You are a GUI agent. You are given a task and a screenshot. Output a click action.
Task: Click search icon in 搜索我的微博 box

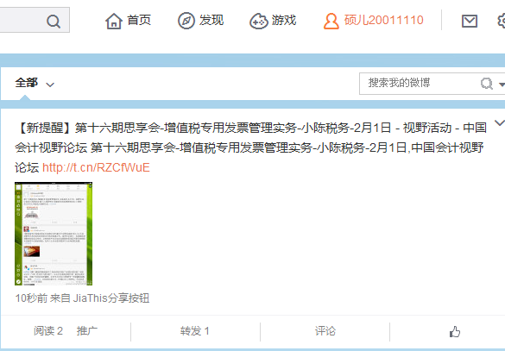486,84
